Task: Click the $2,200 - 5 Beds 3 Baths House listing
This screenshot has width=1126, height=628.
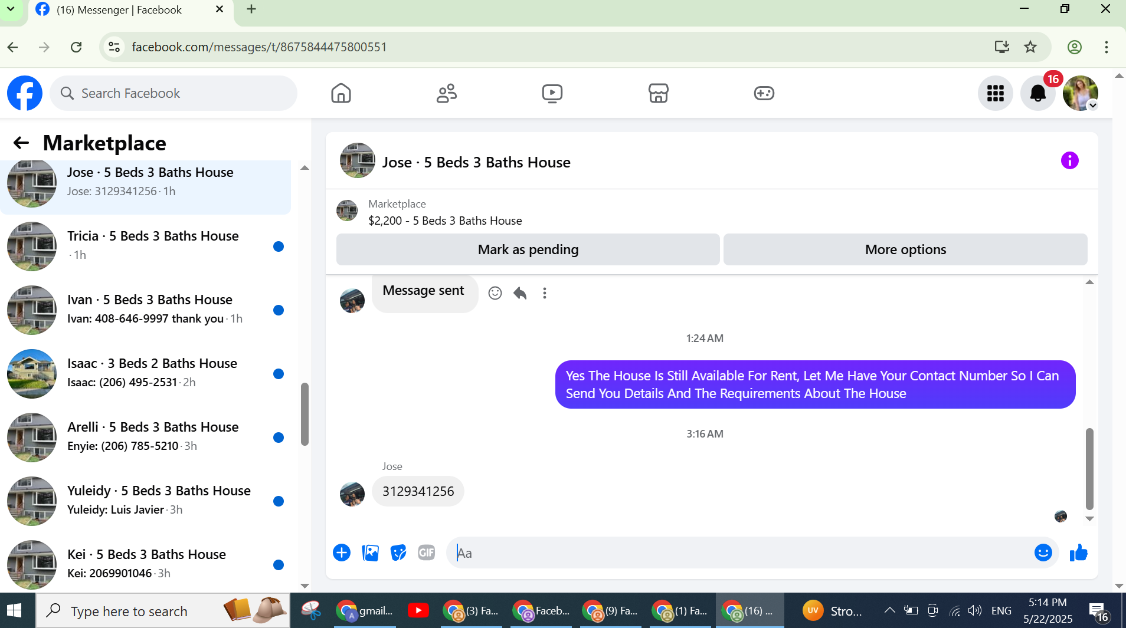Action: point(445,221)
